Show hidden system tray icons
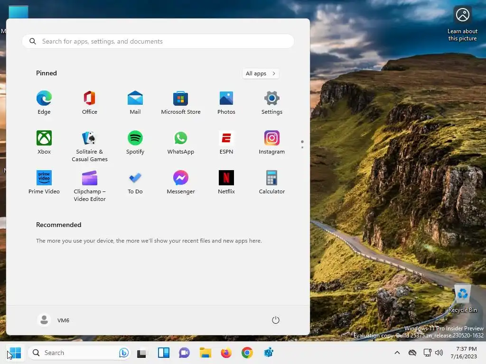486x364 pixels. click(x=397, y=353)
